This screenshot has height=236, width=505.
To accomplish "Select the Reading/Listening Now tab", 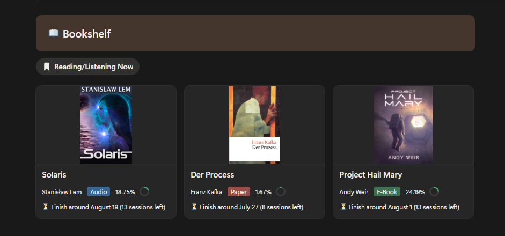I will 87,67.
